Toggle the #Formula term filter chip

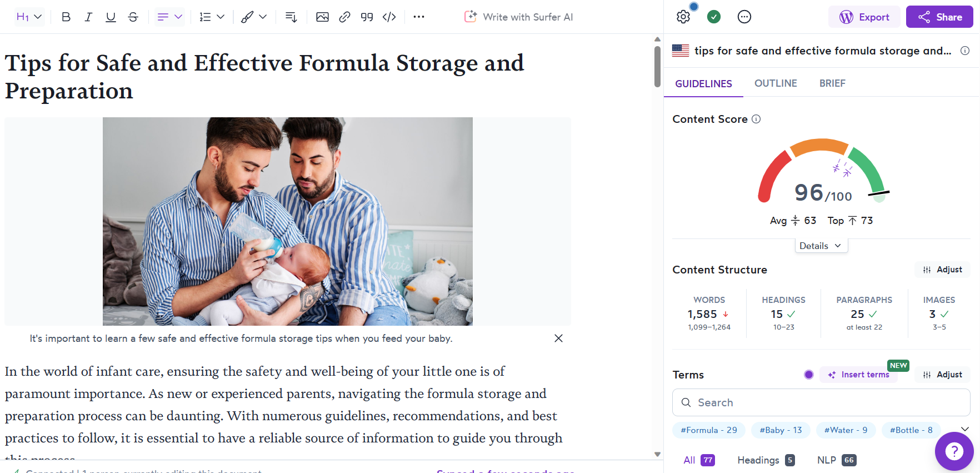pyautogui.click(x=709, y=430)
